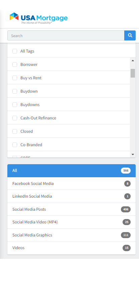Select the Facebook Social Media category
The image size is (139, 307).
71,184
